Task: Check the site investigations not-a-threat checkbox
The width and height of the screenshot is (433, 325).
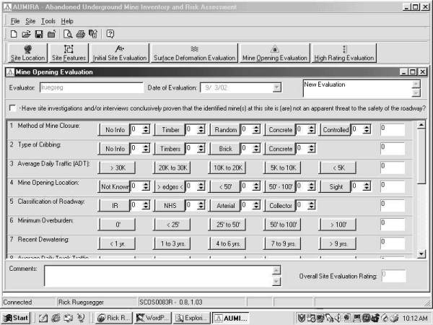Action: pyautogui.click(x=13, y=108)
